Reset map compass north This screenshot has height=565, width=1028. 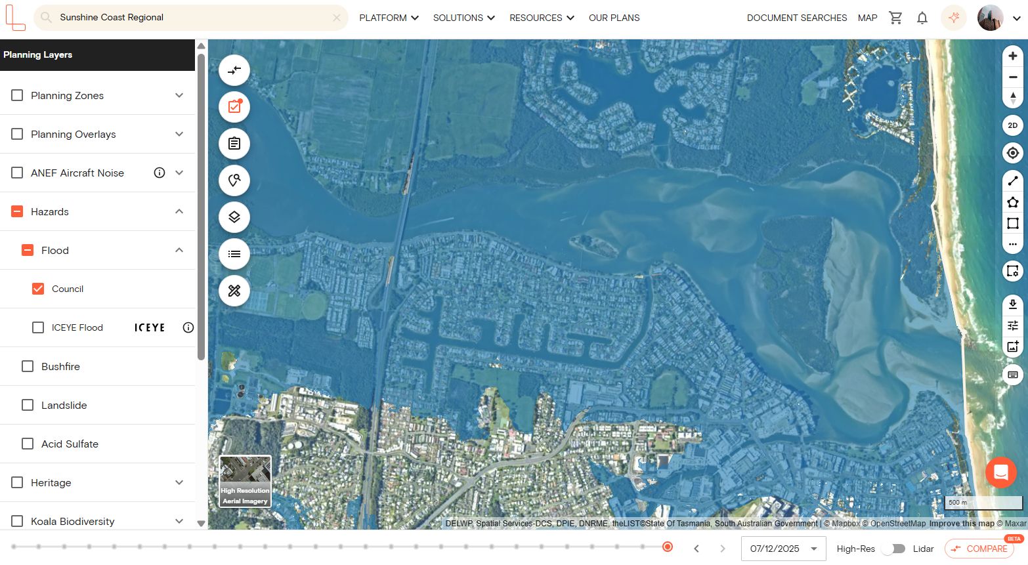(x=1013, y=98)
